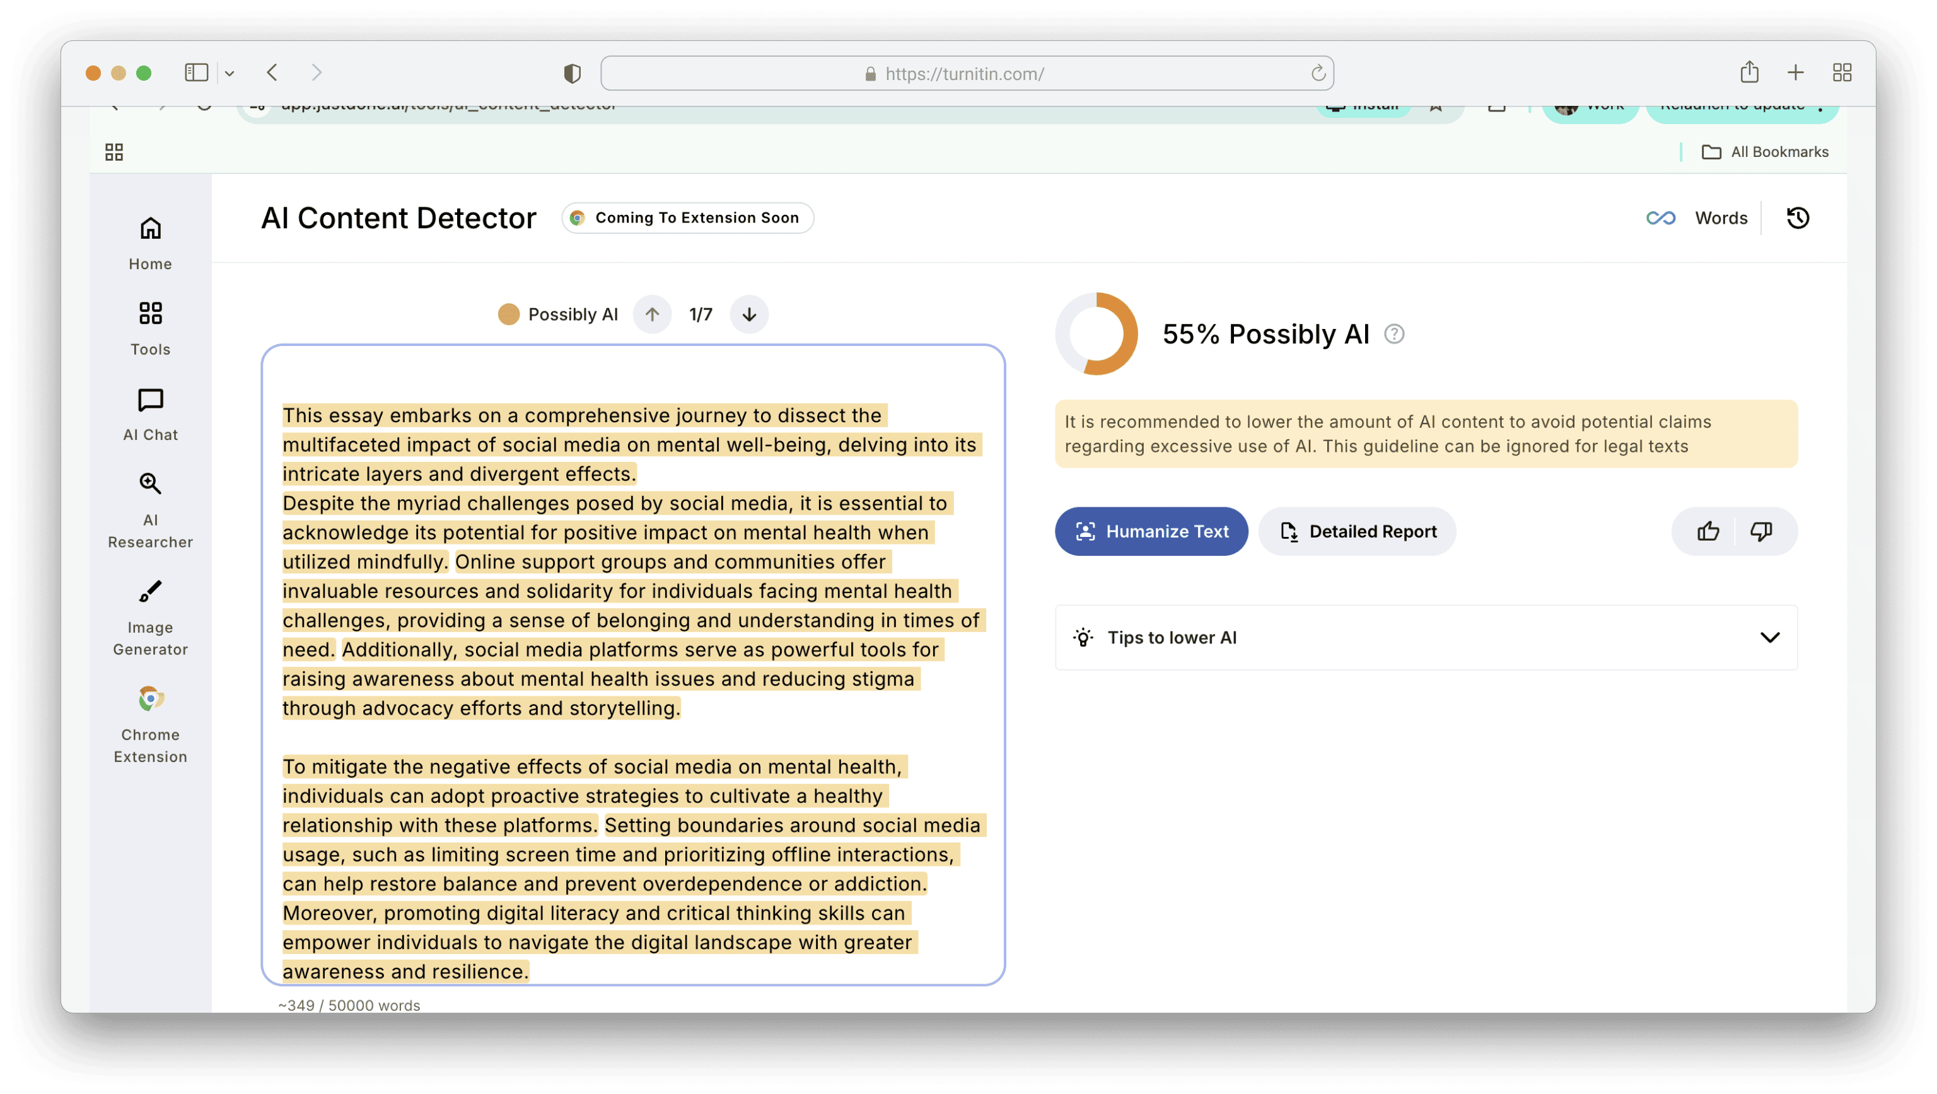Go to previous flagged sentence arrow
The image size is (1937, 1094).
(x=652, y=314)
